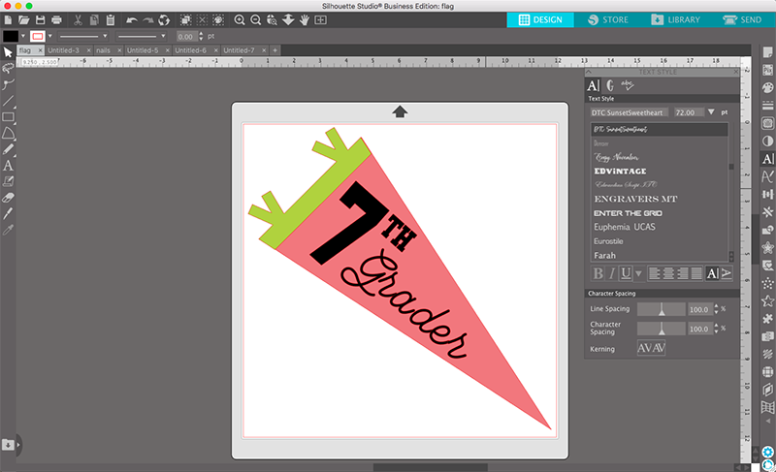Switch to the Untitled-6 document tab

190,50
